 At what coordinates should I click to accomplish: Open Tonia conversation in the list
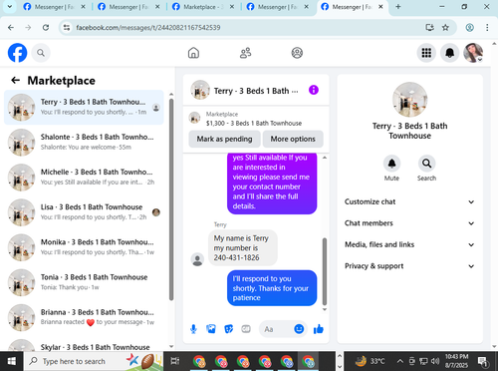click(84, 282)
